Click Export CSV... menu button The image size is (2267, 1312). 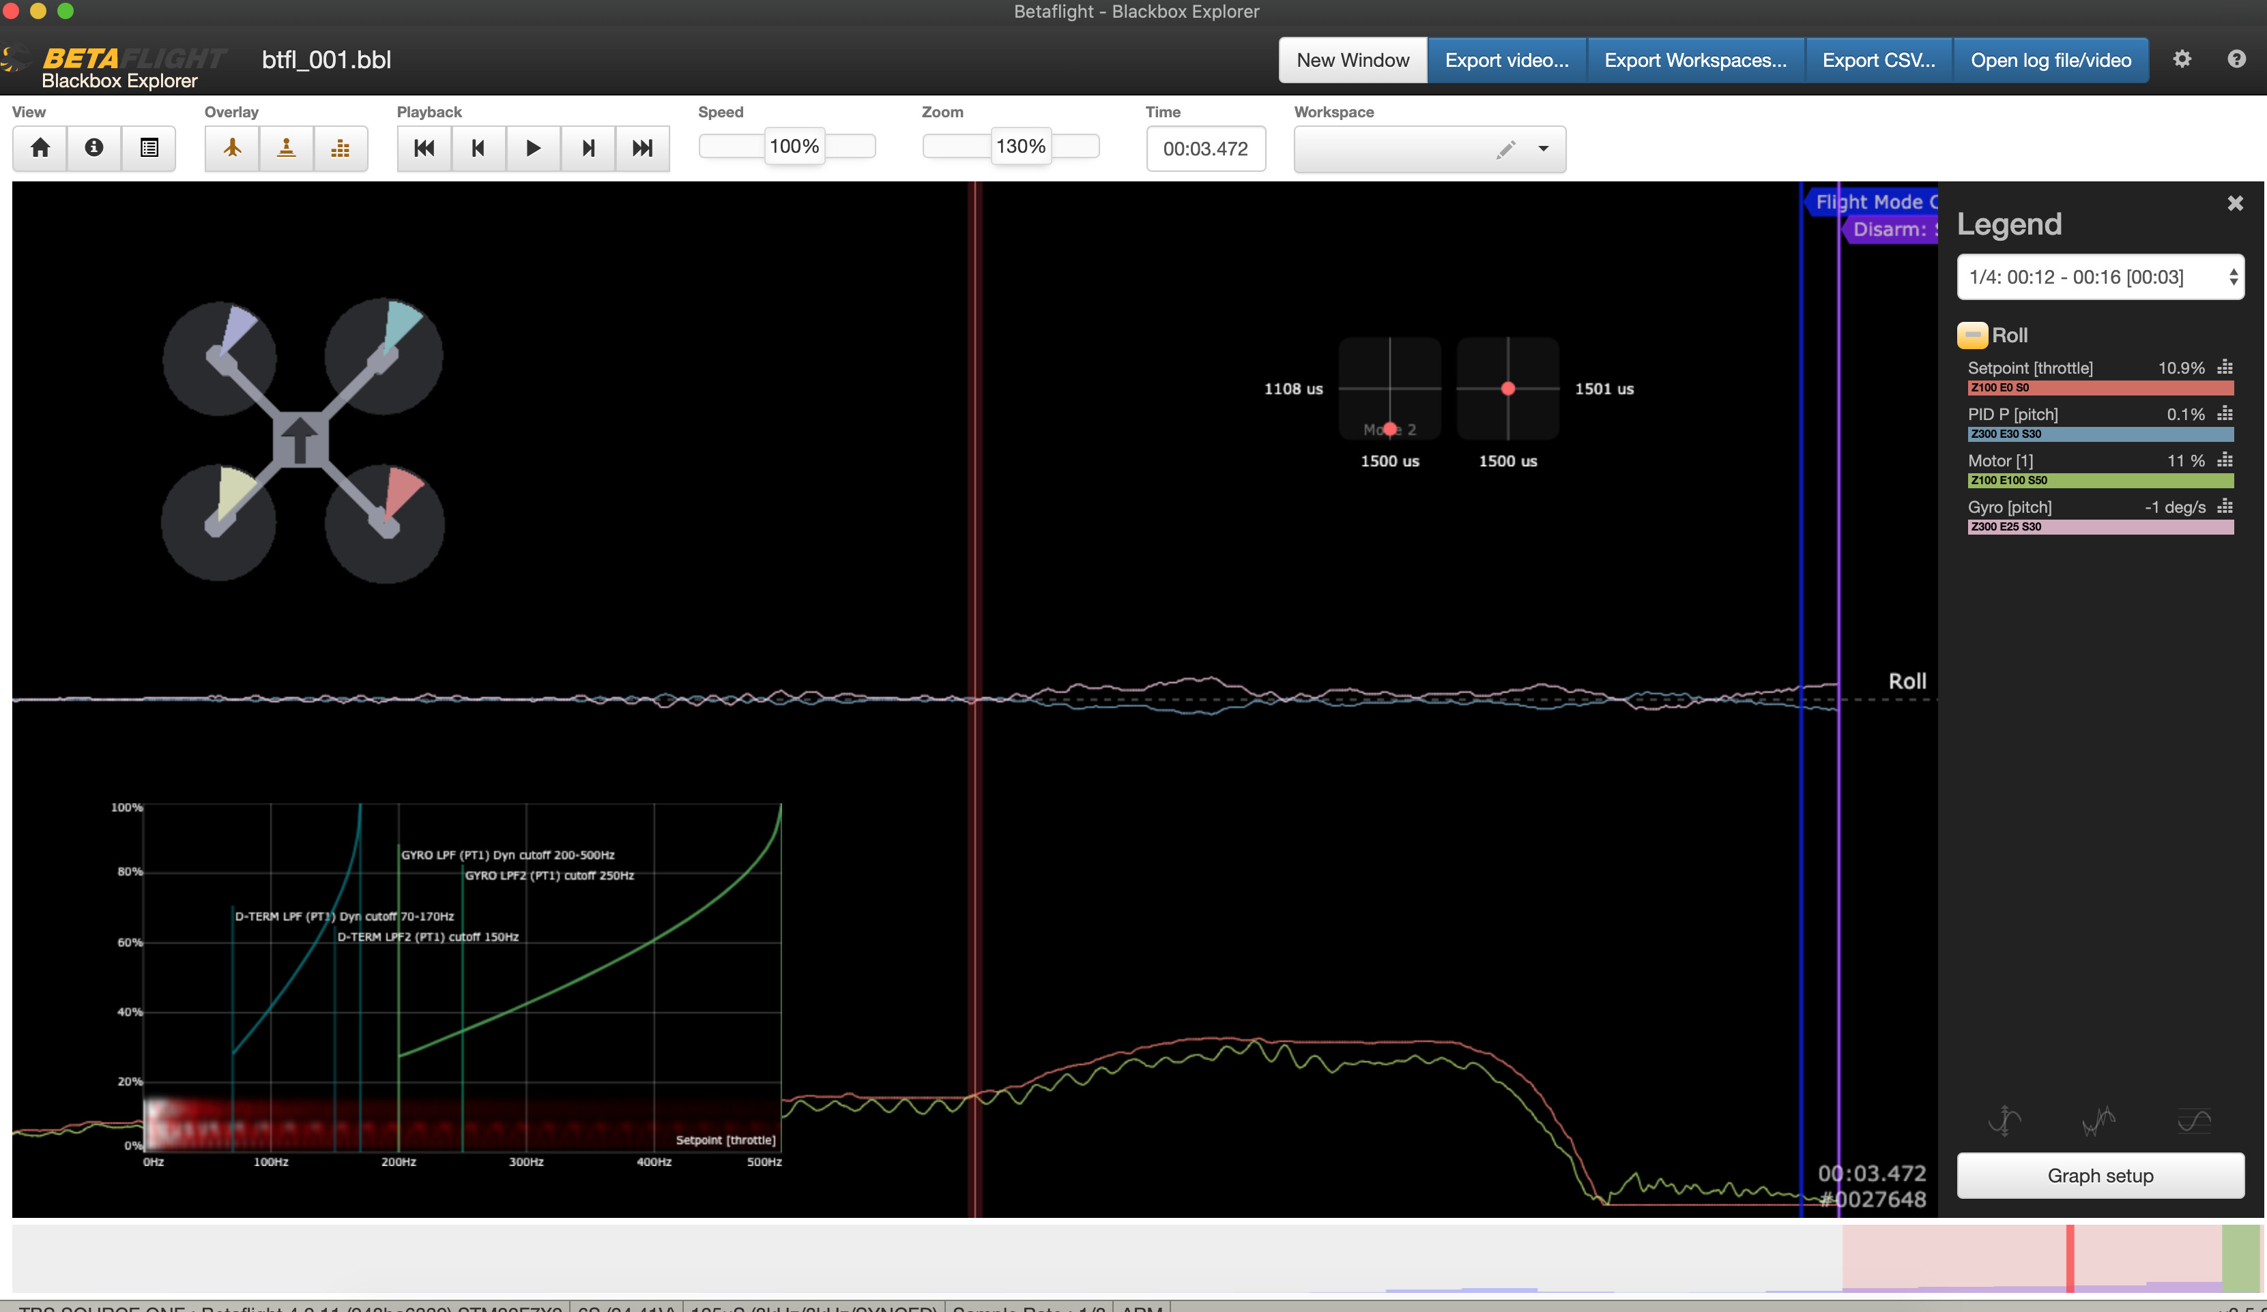[x=1877, y=60]
